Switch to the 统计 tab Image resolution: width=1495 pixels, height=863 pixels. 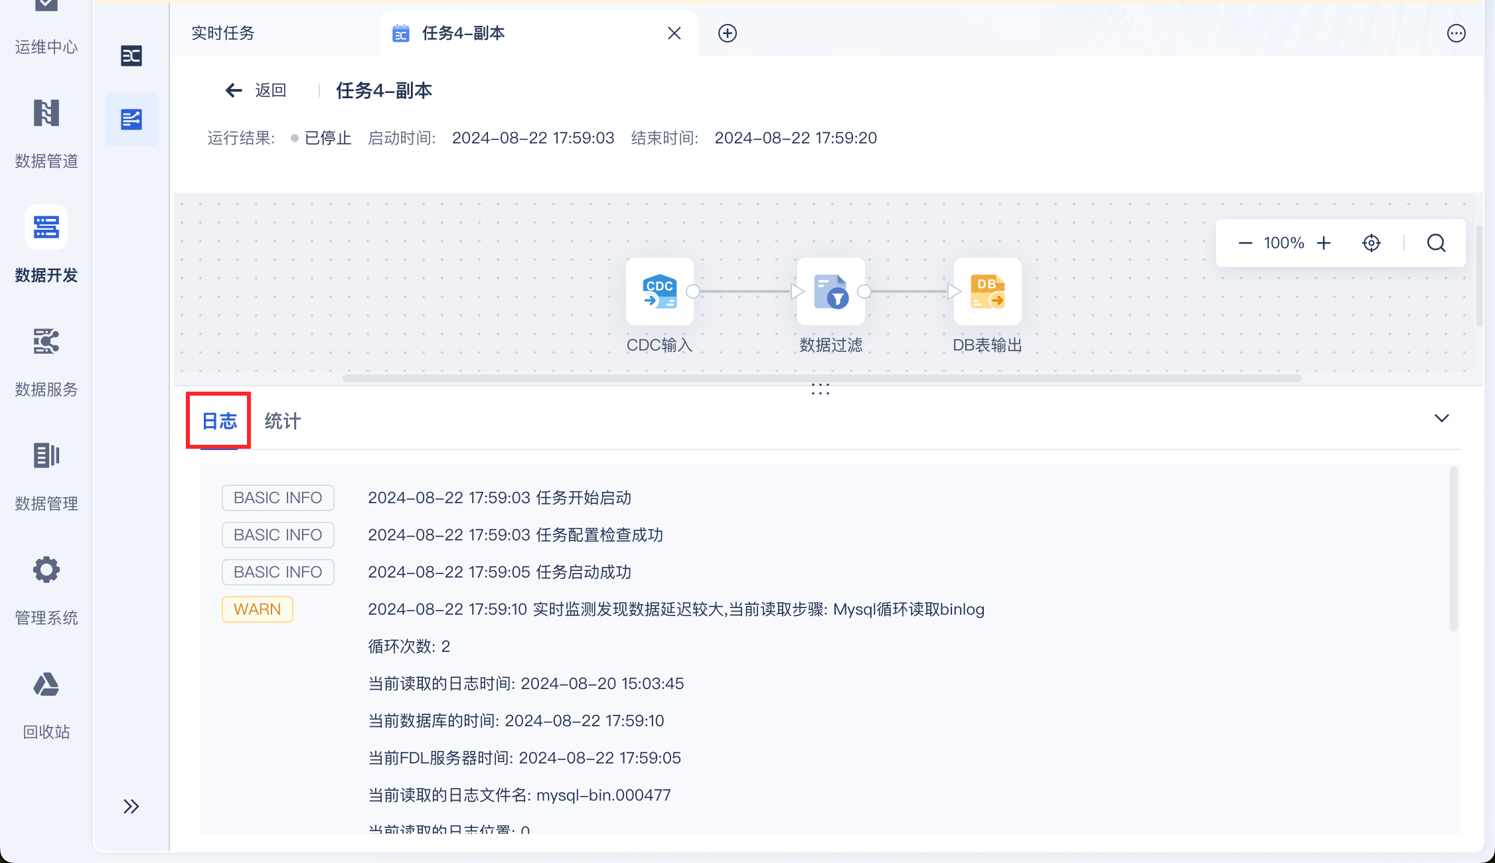(x=282, y=421)
